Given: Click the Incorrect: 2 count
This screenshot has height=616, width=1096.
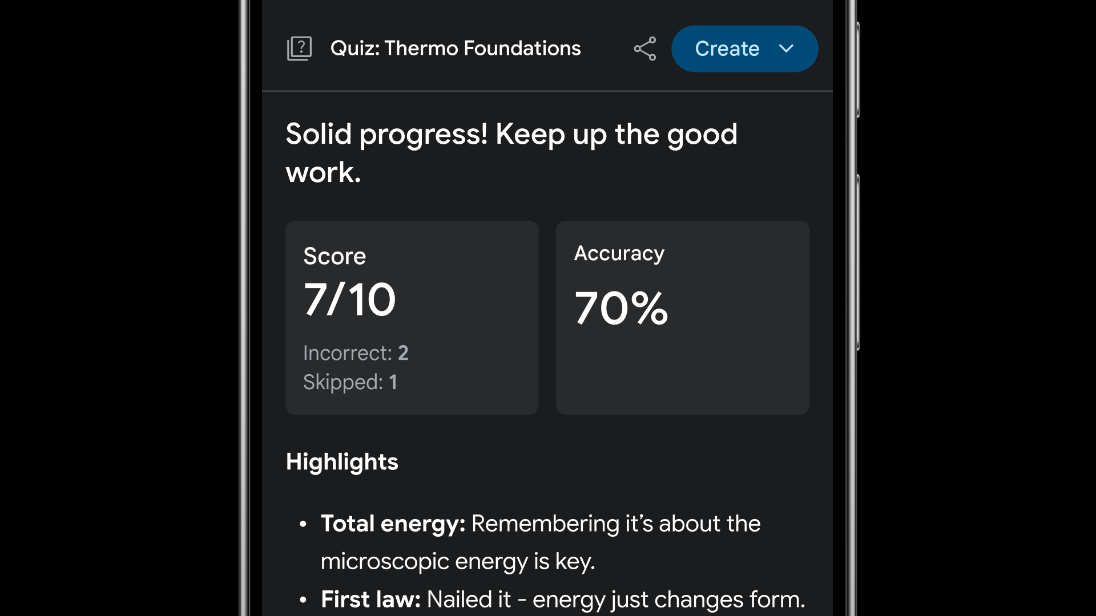Looking at the screenshot, I should click(356, 353).
